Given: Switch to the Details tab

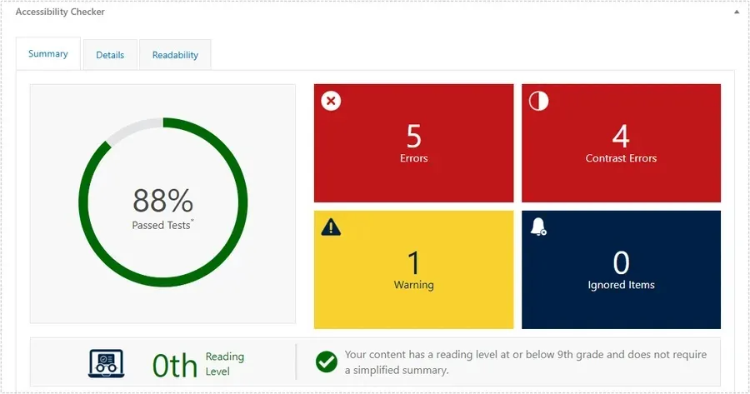Looking at the screenshot, I should pyautogui.click(x=110, y=55).
